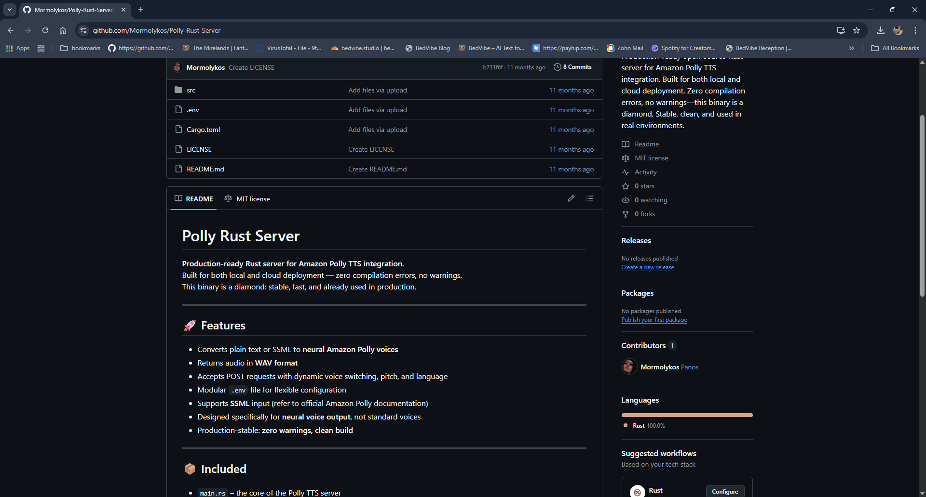Open the Chrome profile avatar
The width and height of the screenshot is (926, 497).
tap(898, 30)
